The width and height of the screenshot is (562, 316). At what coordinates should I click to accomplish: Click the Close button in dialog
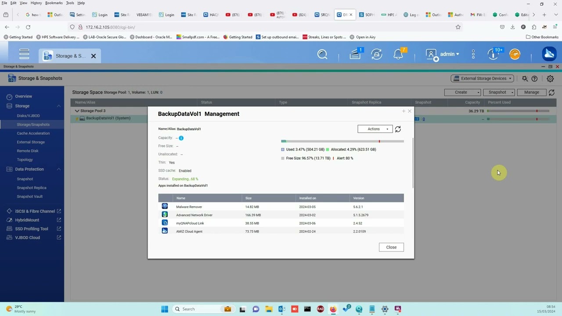[x=391, y=247]
